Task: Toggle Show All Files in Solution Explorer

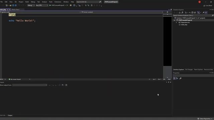Action: pyautogui.click(x=195, y=13)
